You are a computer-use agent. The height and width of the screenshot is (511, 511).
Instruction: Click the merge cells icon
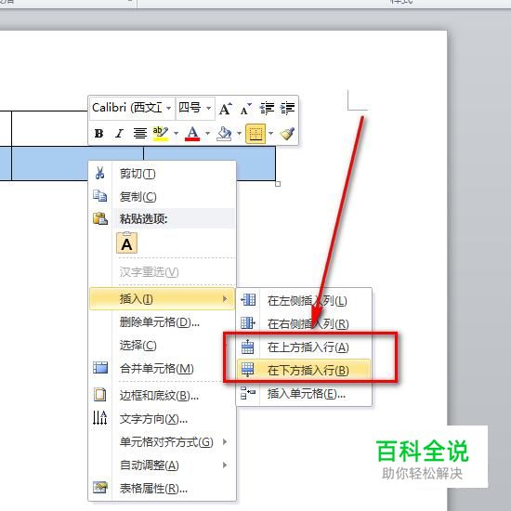(x=100, y=367)
